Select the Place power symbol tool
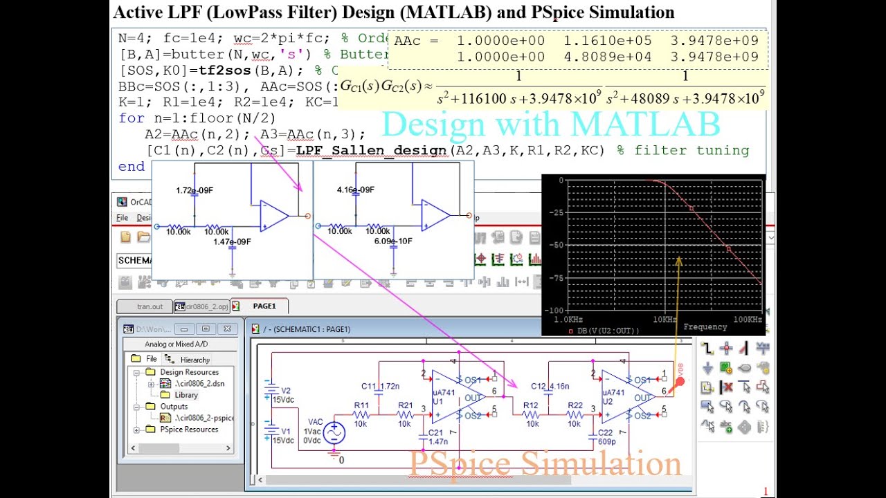This screenshot has height=498, width=886. (763, 348)
